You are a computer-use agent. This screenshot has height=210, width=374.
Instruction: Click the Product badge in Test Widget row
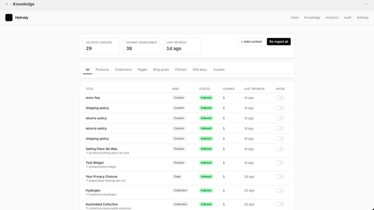pos(179,162)
